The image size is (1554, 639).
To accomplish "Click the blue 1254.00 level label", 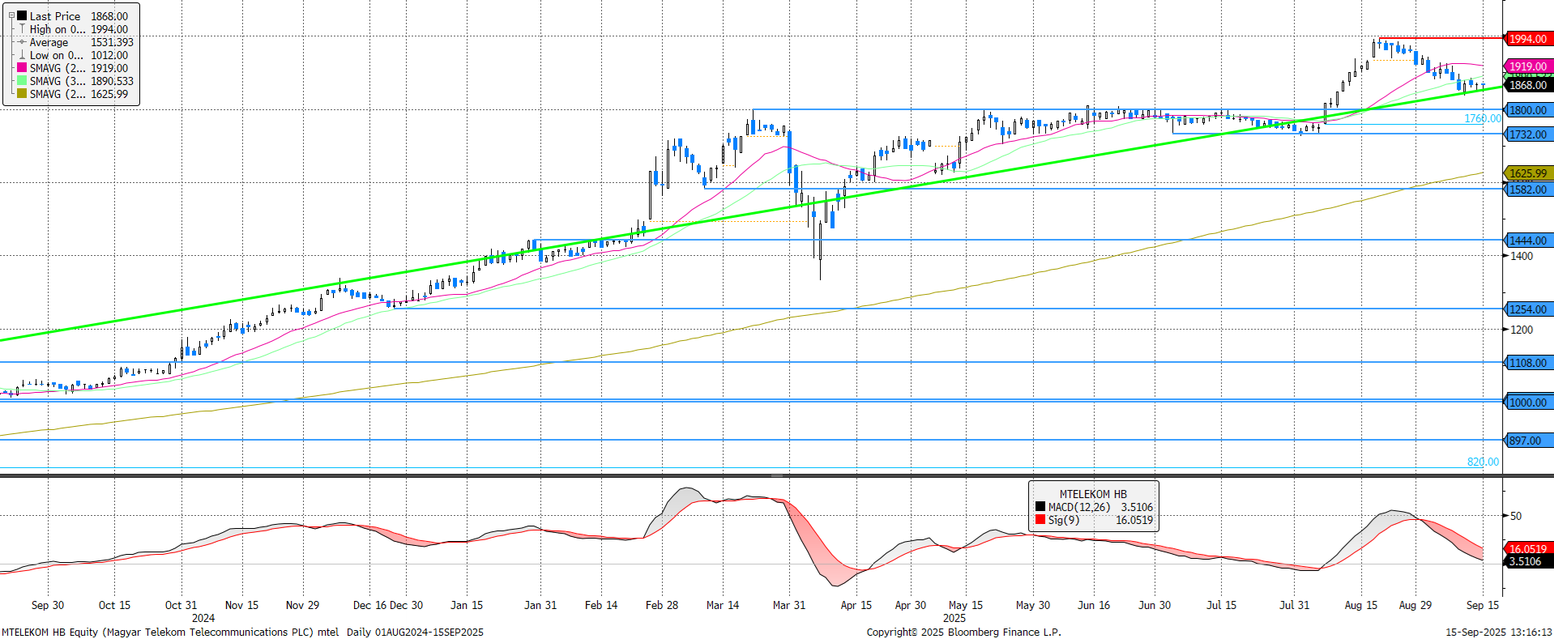I will coord(1528,309).
